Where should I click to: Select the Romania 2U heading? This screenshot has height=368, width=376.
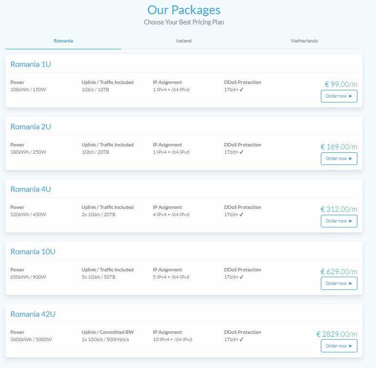[x=31, y=127]
